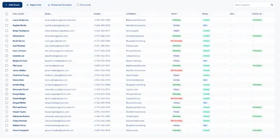This screenshot has height=138, width=280.
Task: Click Vertex Digital in Ethan Thompson's row
Action: 132,31
